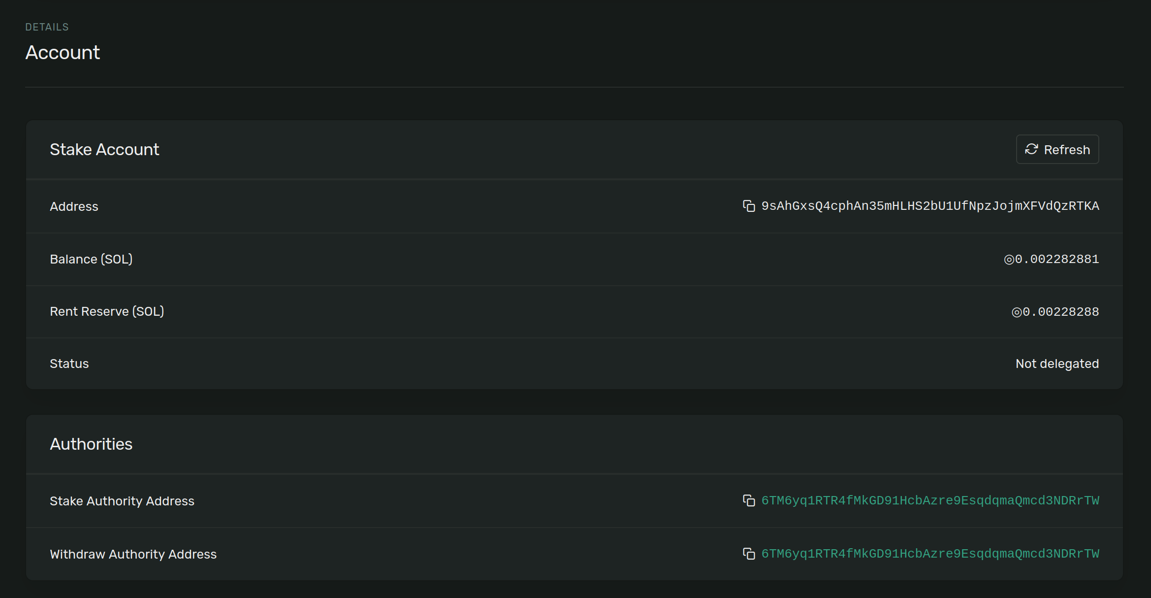Select the DETAILS breadcrumb label
Image resolution: width=1151 pixels, height=598 pixels.
pyautogui.click(x=47, y=27)
